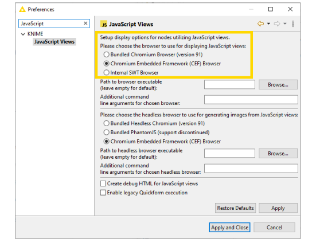Image resolution: width=316 pixels, height=242 pixels.
Task: Select Bundled Chromium Browser (version 91) radio
Action: [x=107, y=54]
